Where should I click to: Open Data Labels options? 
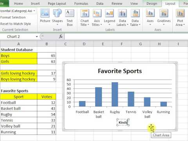pos(122,18)
